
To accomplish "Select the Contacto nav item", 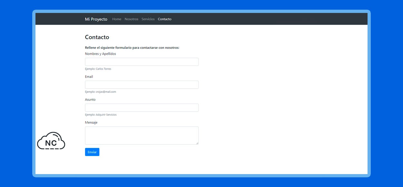I will click(x=164, y=19).
